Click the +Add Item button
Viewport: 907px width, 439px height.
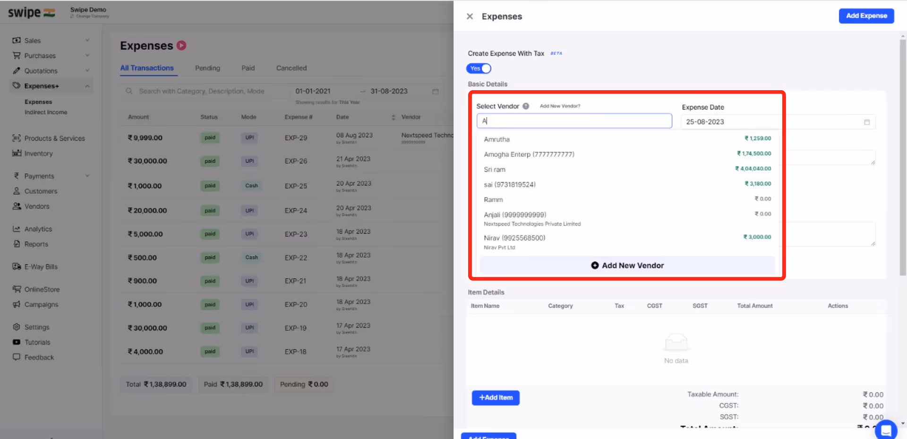[x=496, y=398]
